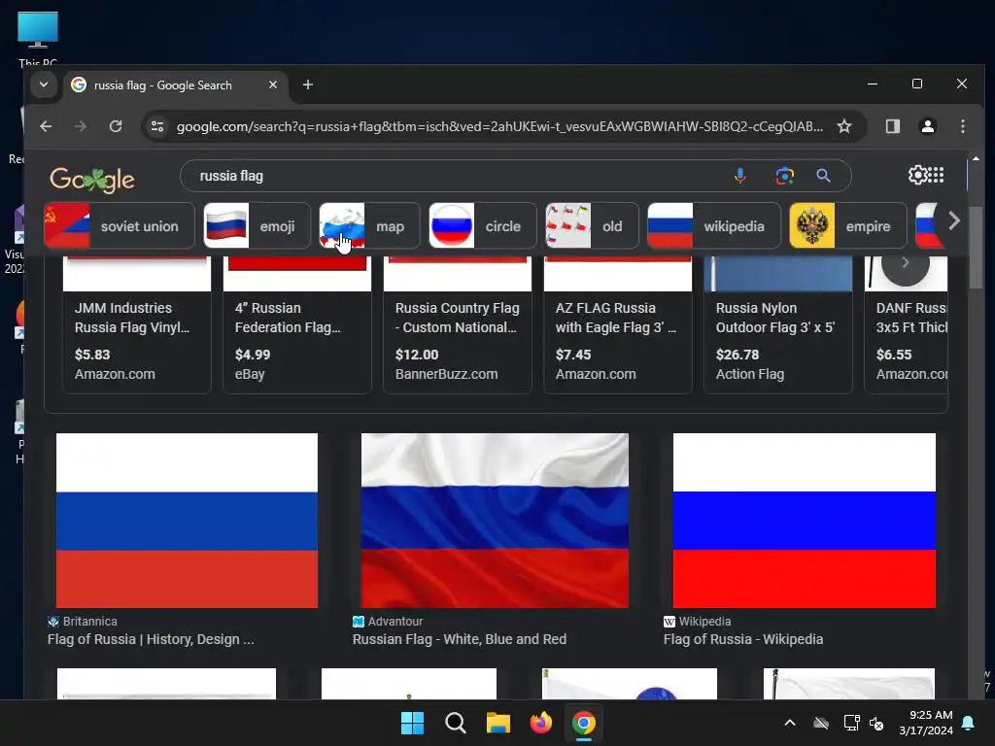Open Windows Start menu
Viewport: 995px width, 746px height.
click(412, 723)
